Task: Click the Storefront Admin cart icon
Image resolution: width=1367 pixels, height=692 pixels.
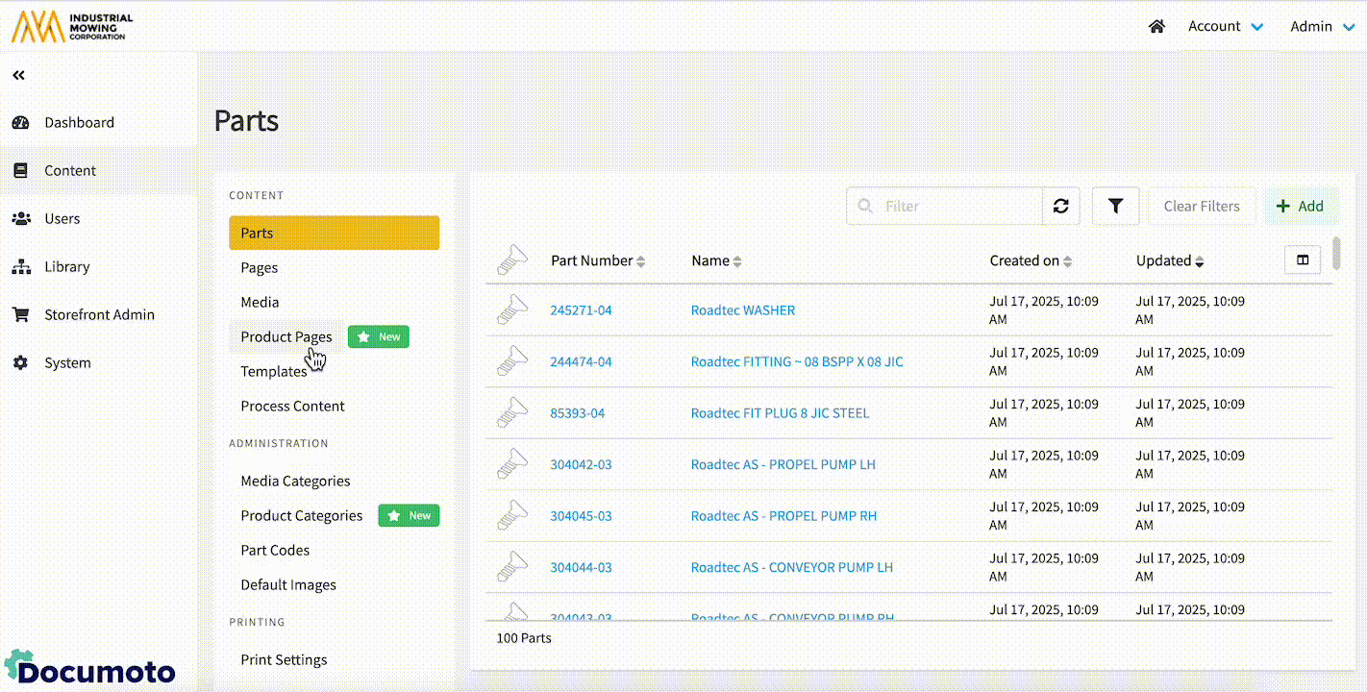Action: [x=20, y=314]
